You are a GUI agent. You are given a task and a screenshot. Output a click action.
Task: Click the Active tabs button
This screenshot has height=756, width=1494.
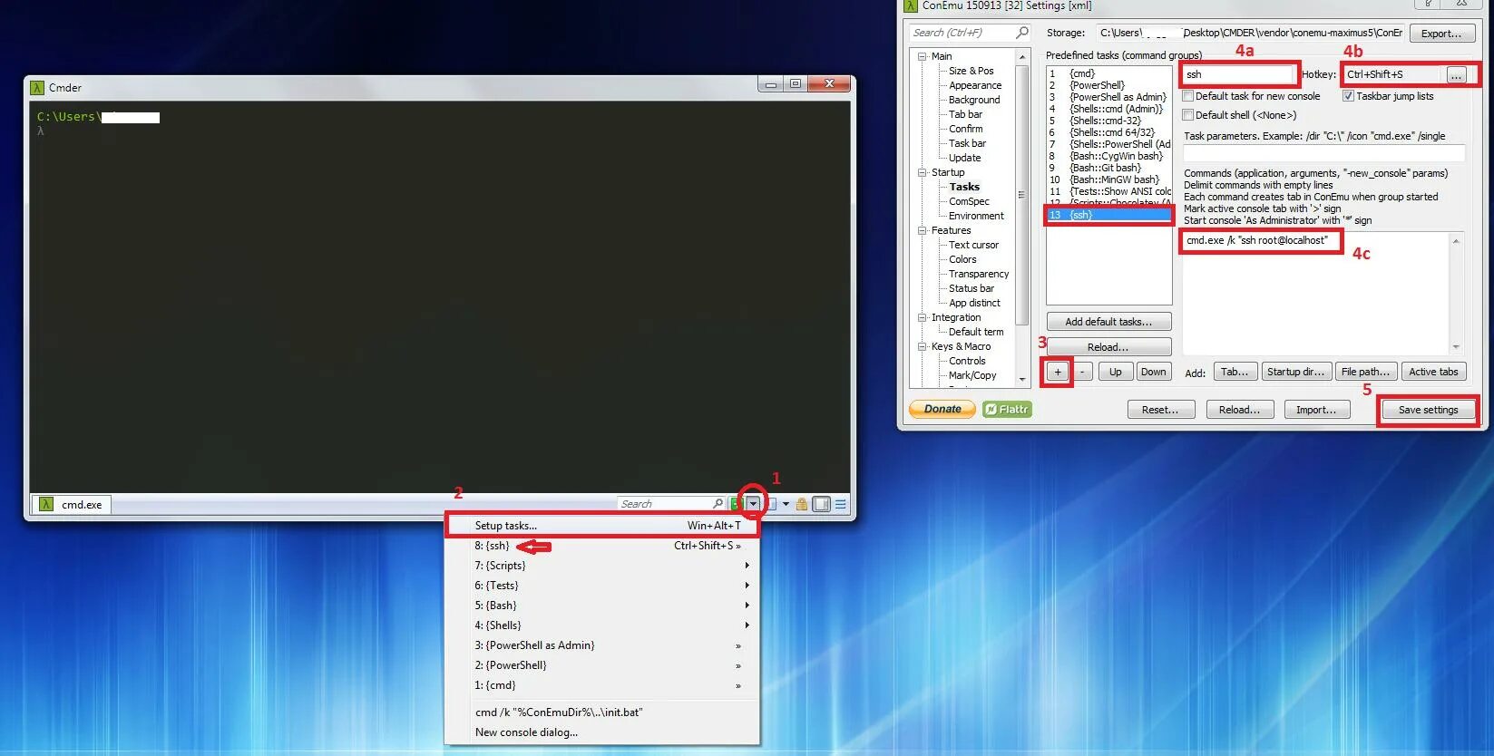coord(1433,372)
